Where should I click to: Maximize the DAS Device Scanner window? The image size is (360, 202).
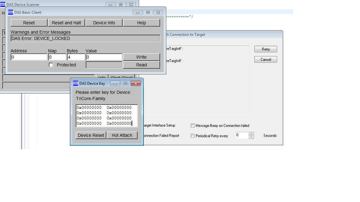[121, 5]
